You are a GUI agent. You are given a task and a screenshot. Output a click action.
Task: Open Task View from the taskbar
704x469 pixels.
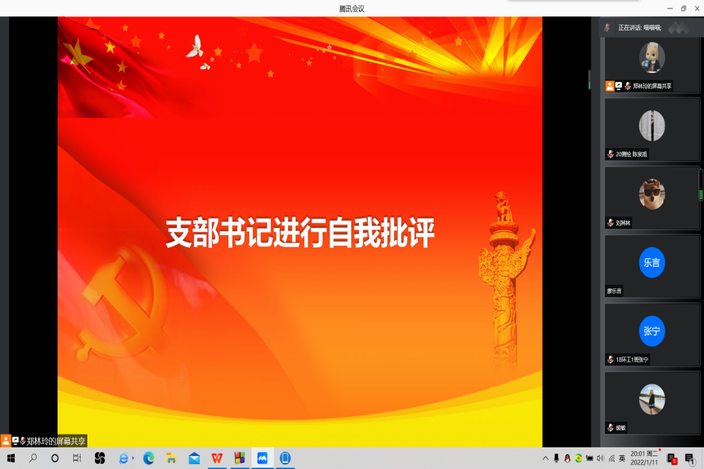pos(77,458)
